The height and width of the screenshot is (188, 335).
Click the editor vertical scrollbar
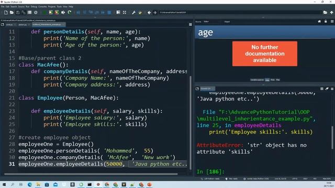point(191,123)
